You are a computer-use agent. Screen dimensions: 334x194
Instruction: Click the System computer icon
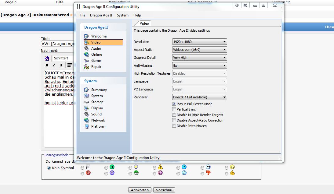[x=86, y=96]
